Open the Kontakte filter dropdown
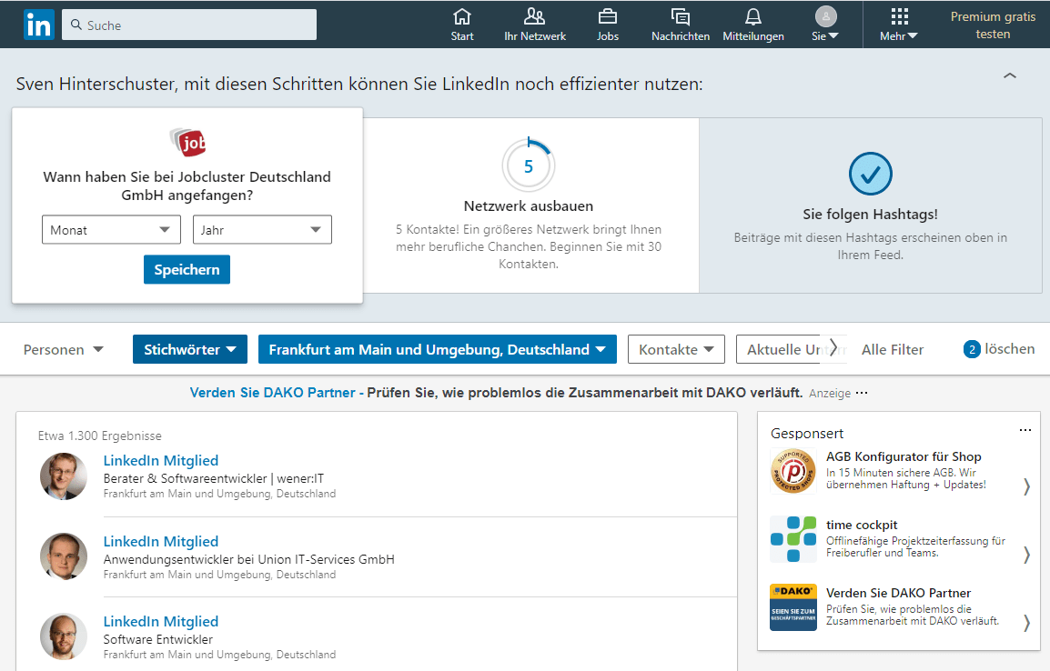The width and height of the screenshot is (1050, 671). pos(676,348)
